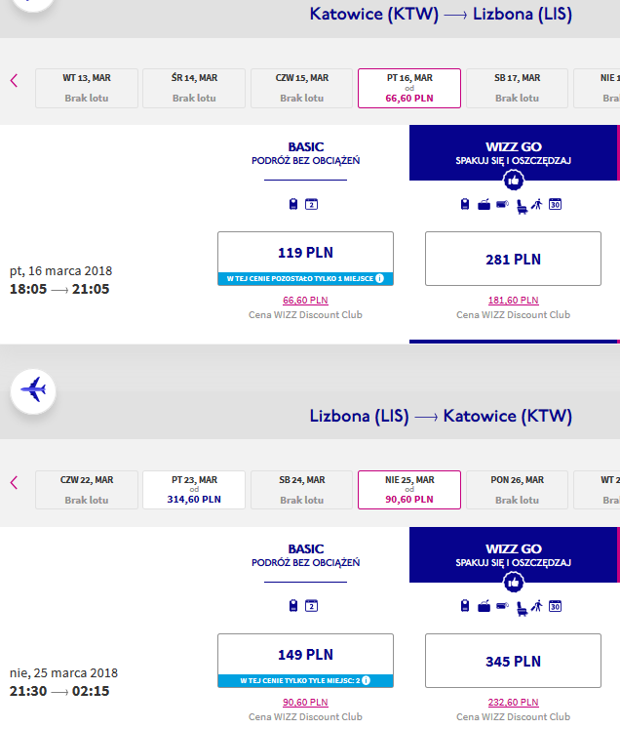Select return date NIE 25, MAR 90,60 PLN

tap(409, 490)
